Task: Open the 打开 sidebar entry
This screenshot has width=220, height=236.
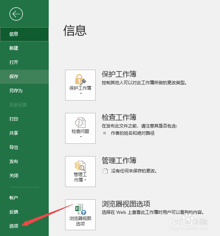Action: (24, 62)
